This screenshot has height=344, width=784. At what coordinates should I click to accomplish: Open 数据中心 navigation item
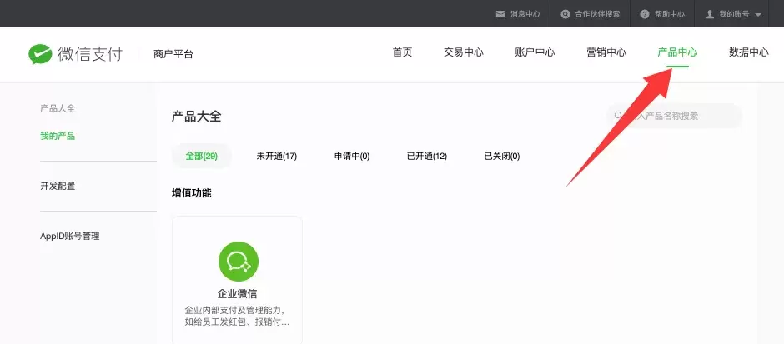748,52
